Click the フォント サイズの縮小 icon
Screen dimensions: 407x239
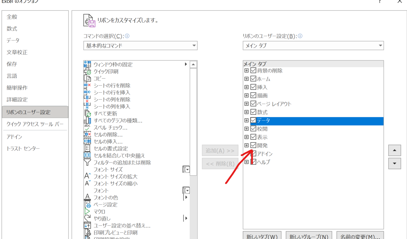tap(87, 184)
